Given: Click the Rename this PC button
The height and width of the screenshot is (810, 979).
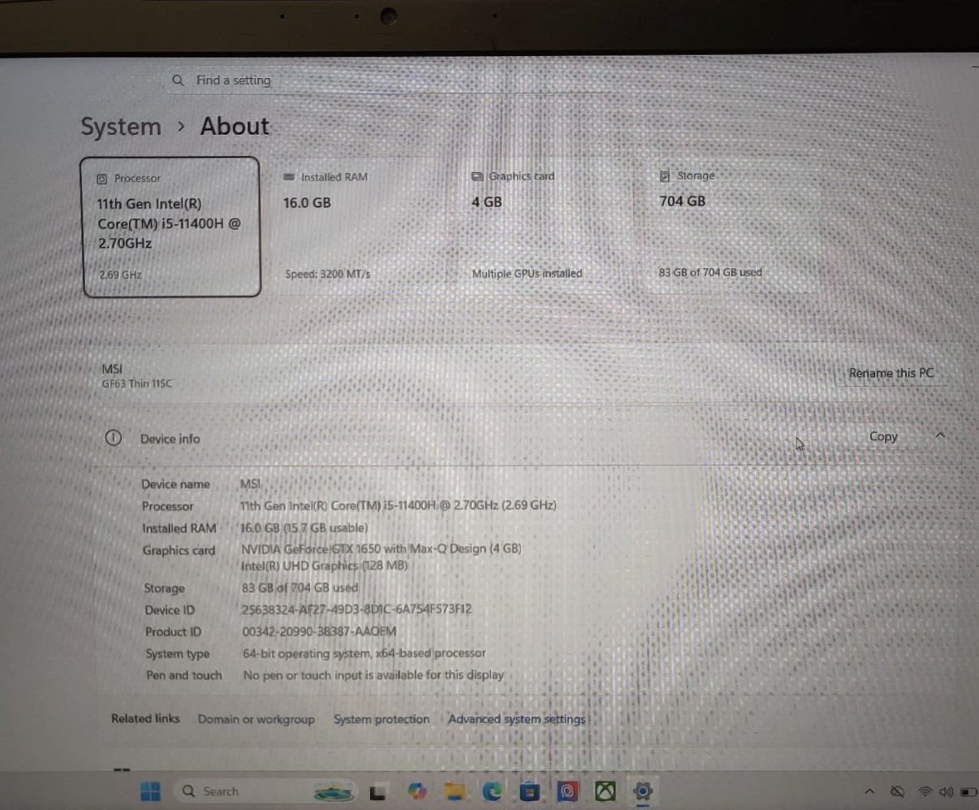Looking at the screenshot, I should 891,373.
